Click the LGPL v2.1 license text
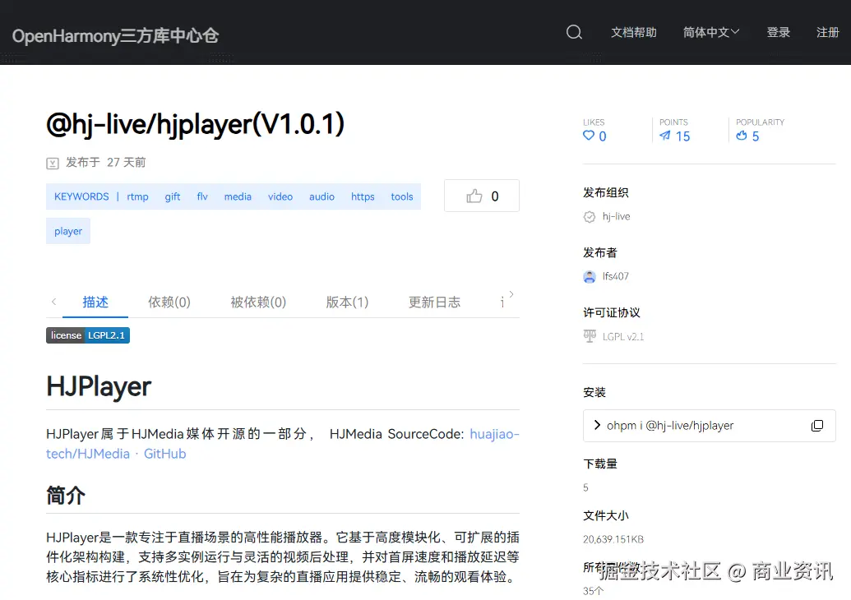 (623, 336)
